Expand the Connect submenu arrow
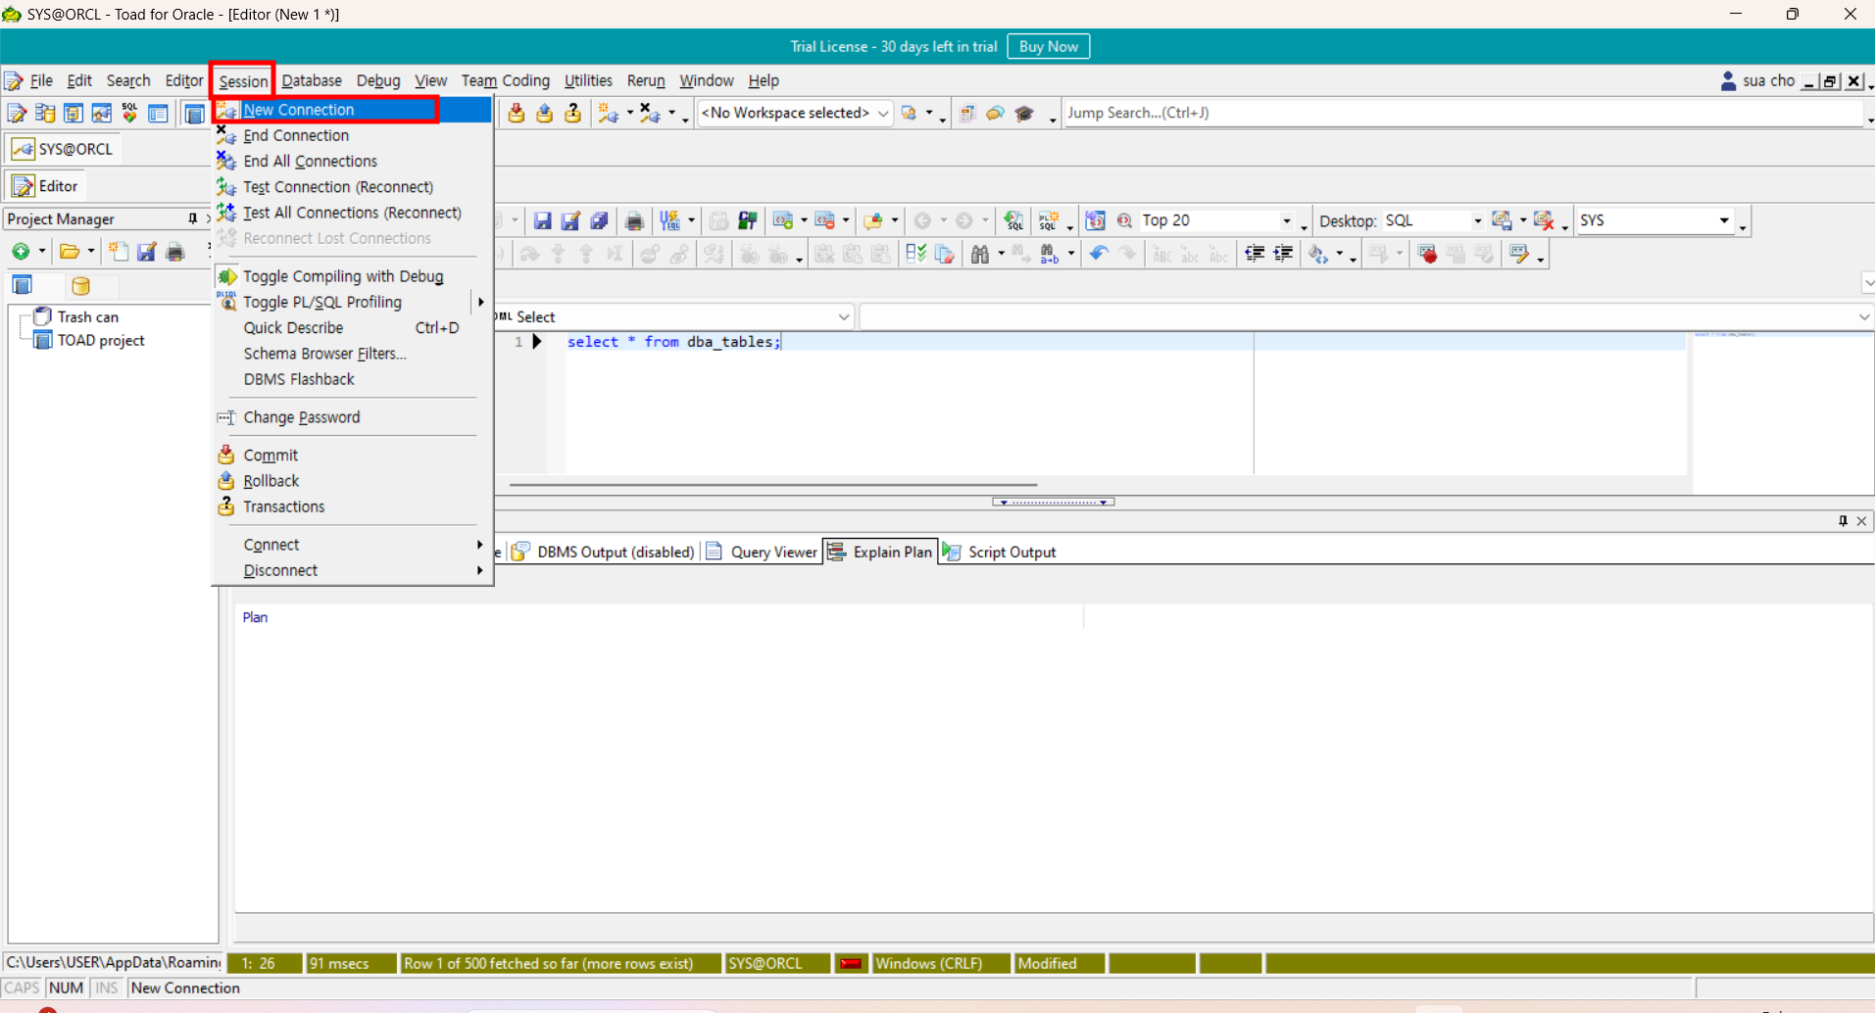1875x1013 pixels. coord(479,545)
